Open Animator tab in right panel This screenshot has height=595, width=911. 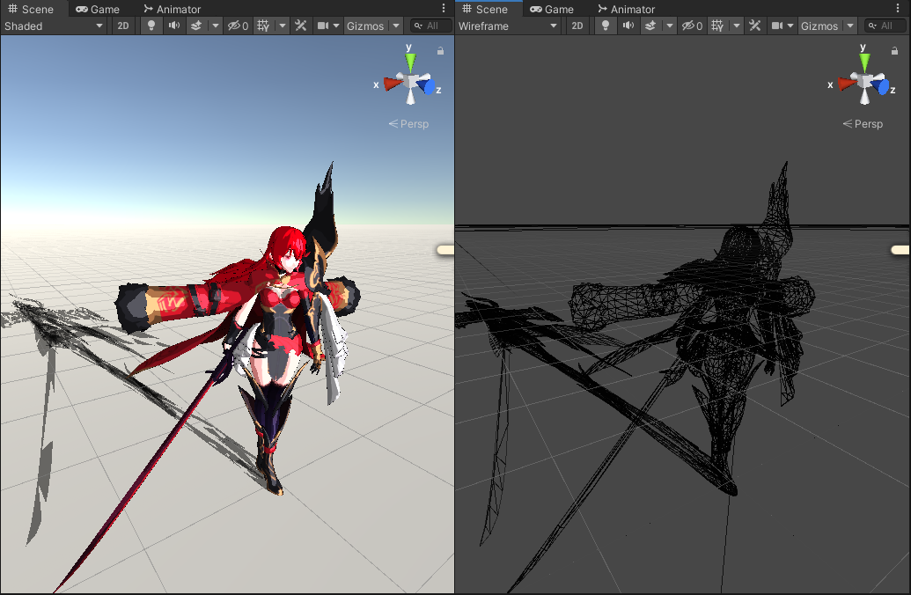[x=627, y=9]
